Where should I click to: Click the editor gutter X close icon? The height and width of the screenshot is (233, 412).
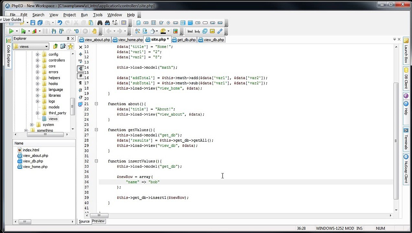(x=81, y=47)
